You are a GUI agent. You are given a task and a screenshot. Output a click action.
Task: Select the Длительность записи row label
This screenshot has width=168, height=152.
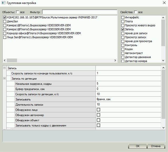[29, 105]
